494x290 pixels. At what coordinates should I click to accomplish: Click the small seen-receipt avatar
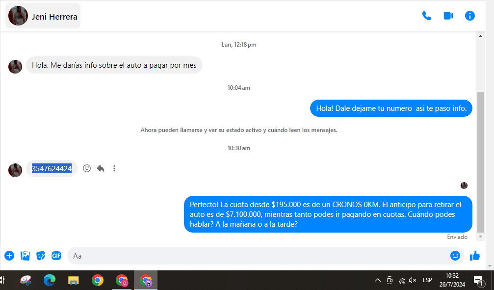click(x=464, y=185)
